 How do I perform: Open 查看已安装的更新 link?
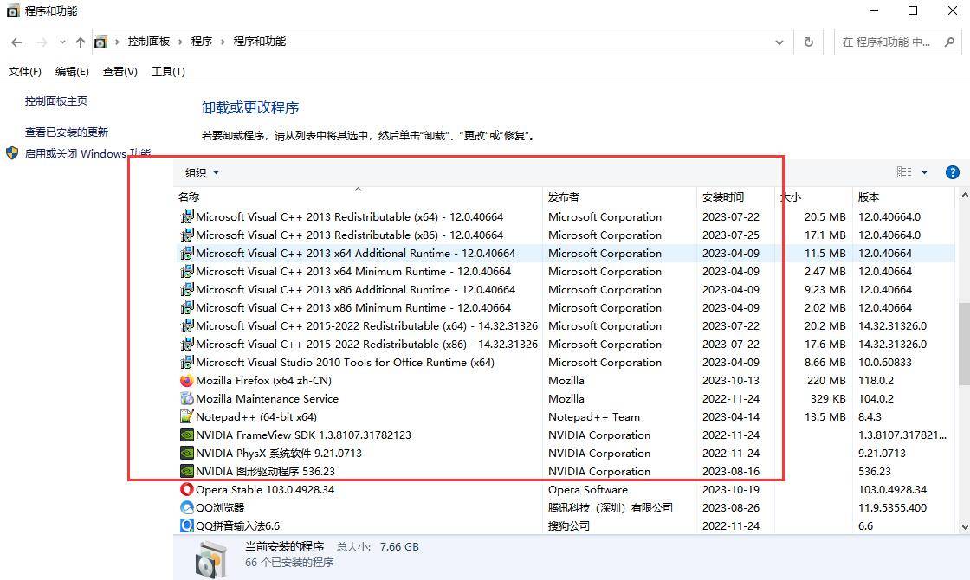(66, 132)
